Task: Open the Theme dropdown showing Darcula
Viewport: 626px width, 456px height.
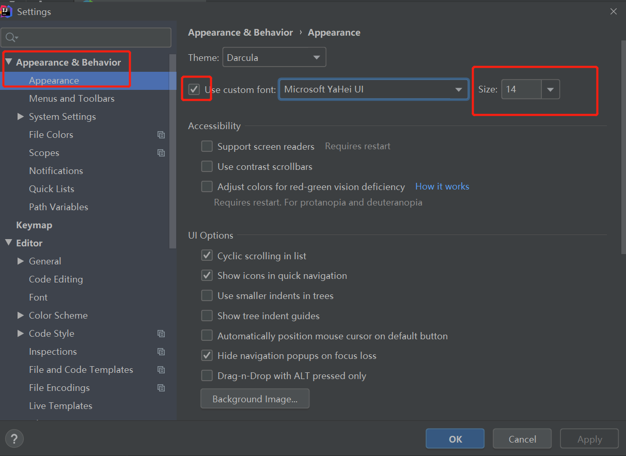Action: pos(274,57)
